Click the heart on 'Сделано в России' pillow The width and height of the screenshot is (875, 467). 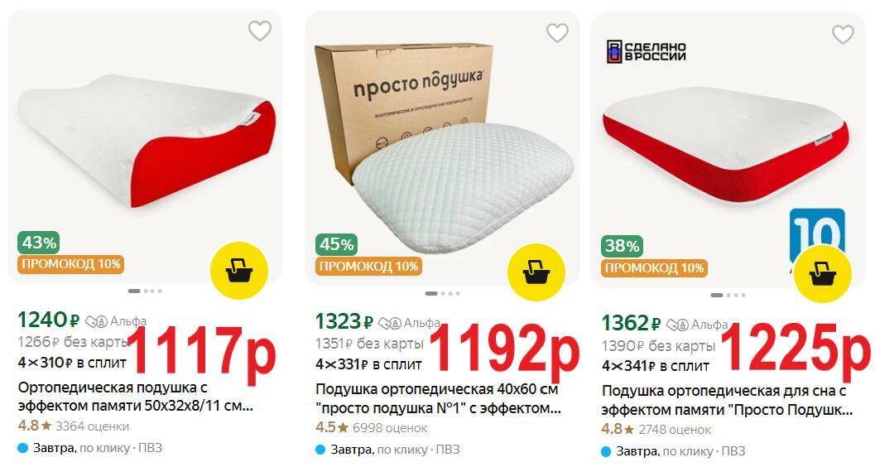tap(843, 35)
